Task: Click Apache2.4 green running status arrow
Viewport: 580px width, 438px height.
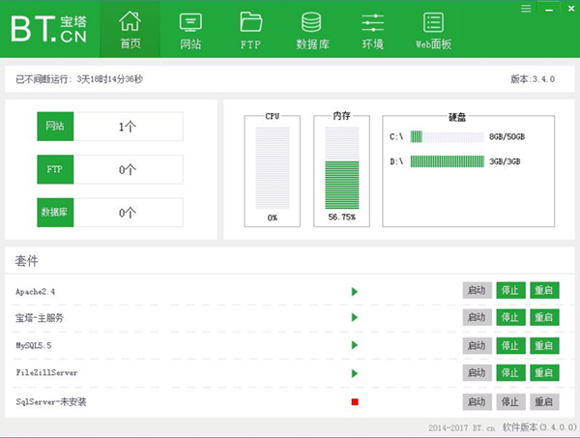Action: click(355, 291)
